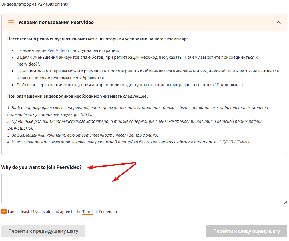Click the Условия пользования PeerVideo header title

[x=56, y=22]
